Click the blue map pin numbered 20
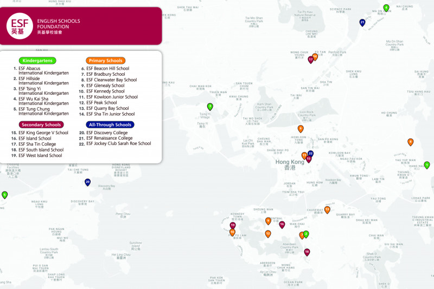The image size is (434, 289). point(87,182)
